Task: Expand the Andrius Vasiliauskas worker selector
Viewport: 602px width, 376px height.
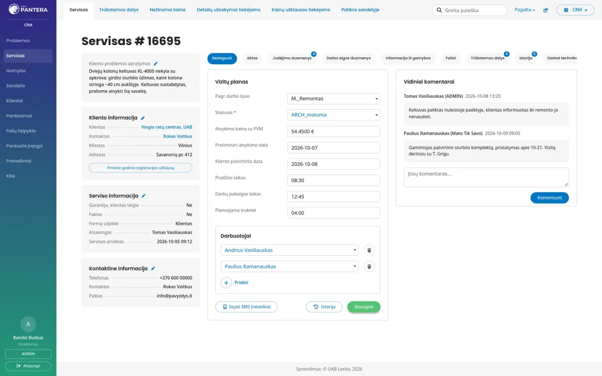Action: click(289, 250)
